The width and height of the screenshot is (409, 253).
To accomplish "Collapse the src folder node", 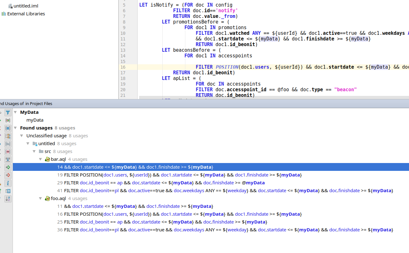I will click(34, 151).
